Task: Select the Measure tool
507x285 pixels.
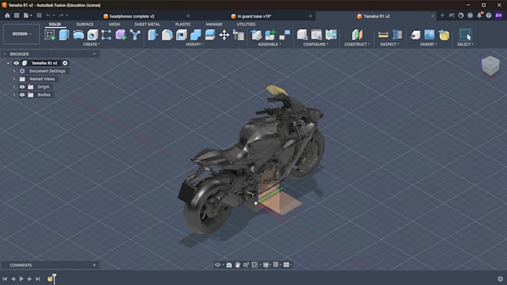Action: click(383, 35)
